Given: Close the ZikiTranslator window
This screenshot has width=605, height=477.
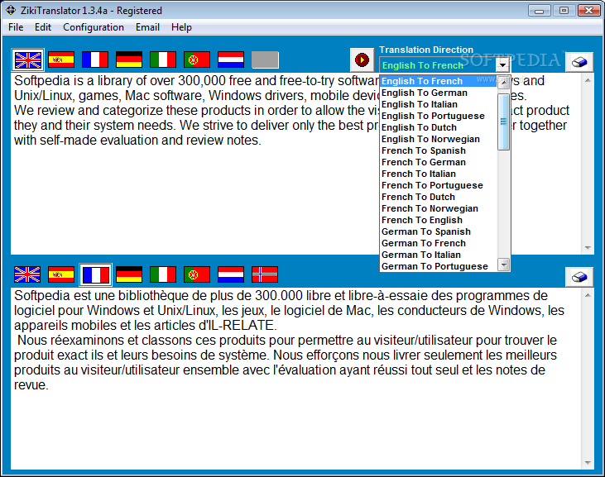Looking at the screenshot, I should click(x=588, y=11).
